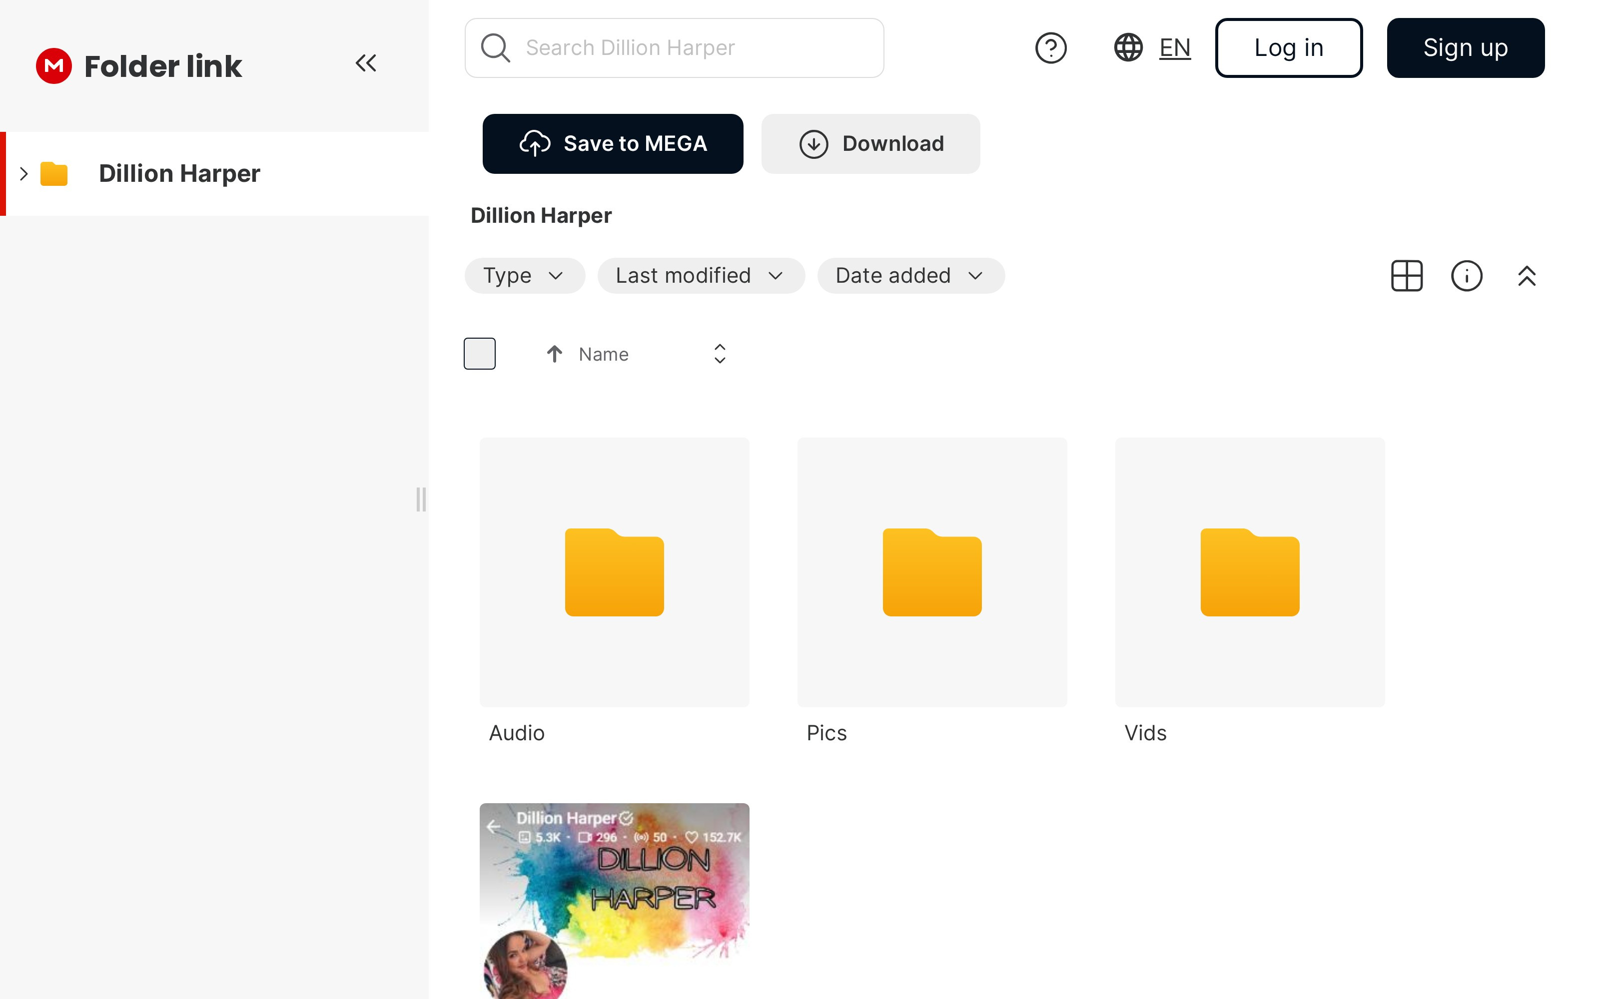
Task: Open the Type filter dropdown
Action: [525, 276]
